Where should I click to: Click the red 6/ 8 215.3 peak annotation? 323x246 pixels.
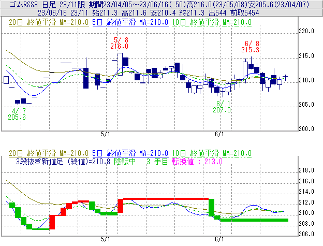click(x=251, y=47)
